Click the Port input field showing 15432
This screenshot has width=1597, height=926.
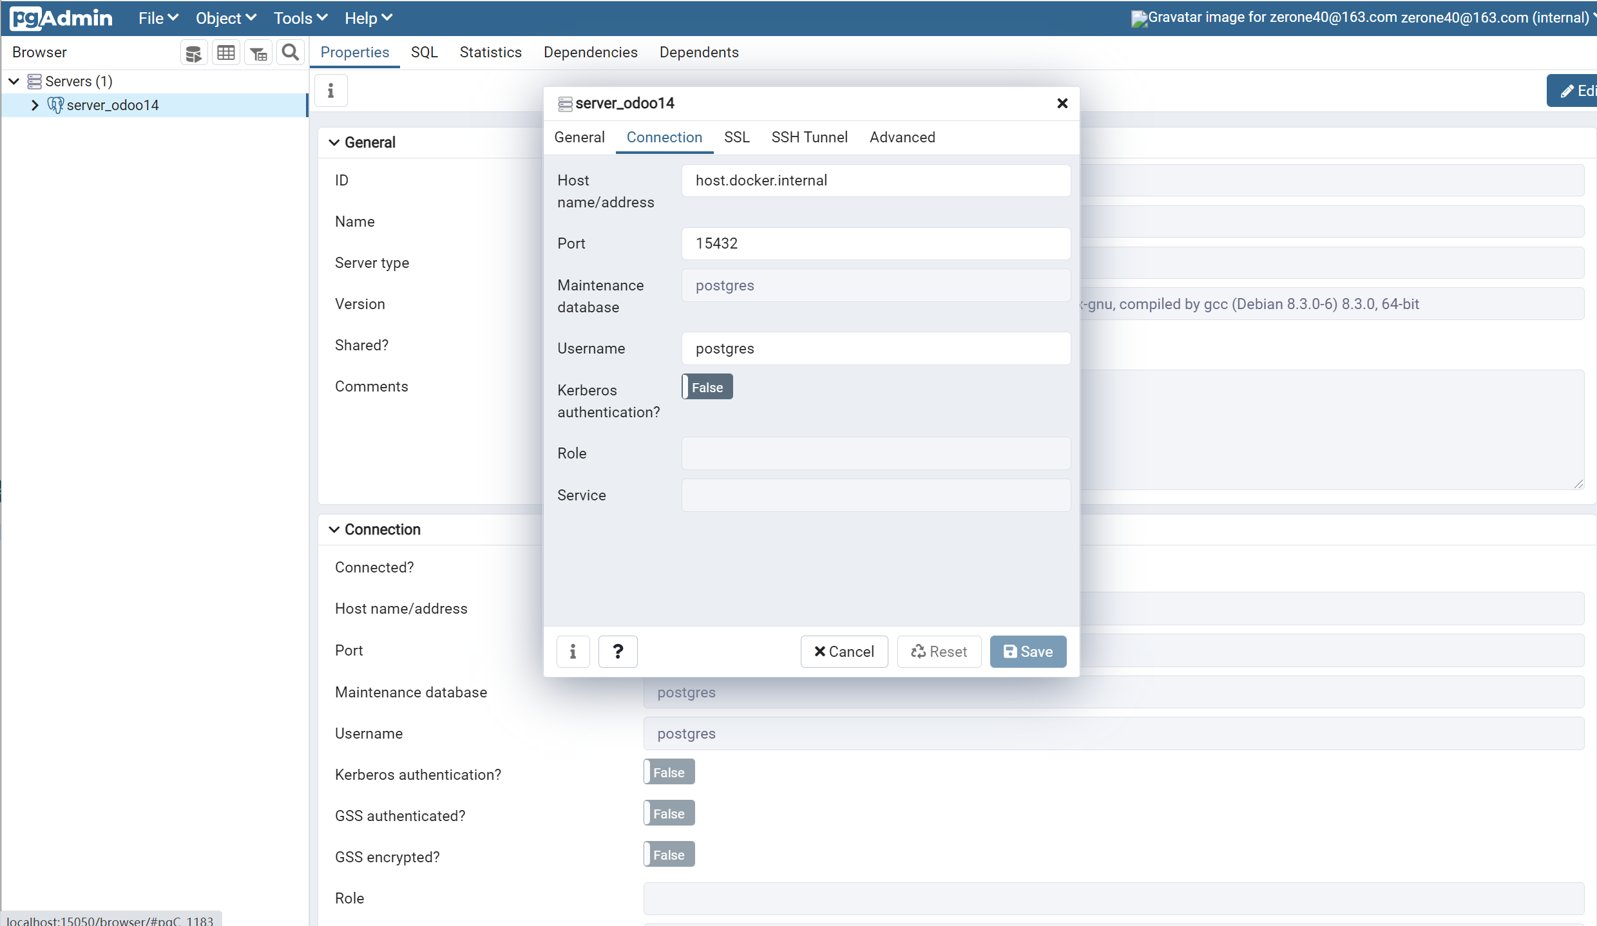point(876,243)
